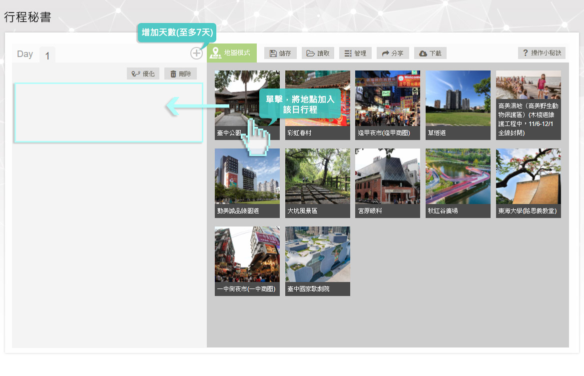Image resolution: width=584 pixels, height=376 pixels.
Task: Select the 大坑風景區 thumbnail
Action: [317, 183]
